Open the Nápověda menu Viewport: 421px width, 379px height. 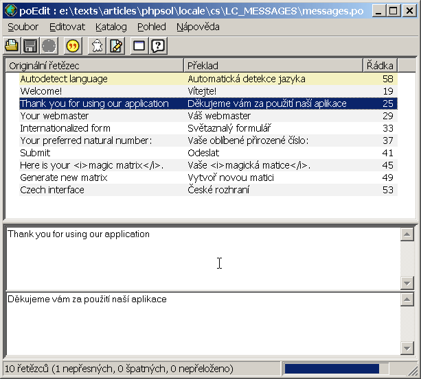click(x=198, y=27)
